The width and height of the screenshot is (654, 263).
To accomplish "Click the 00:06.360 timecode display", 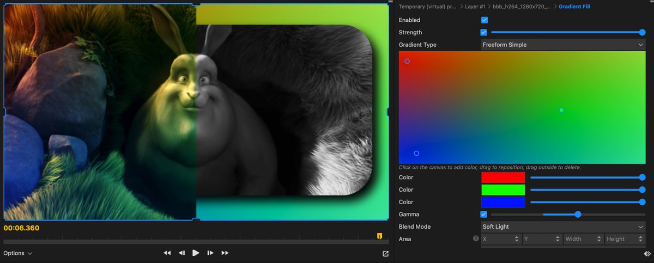I will pos(21,228).
